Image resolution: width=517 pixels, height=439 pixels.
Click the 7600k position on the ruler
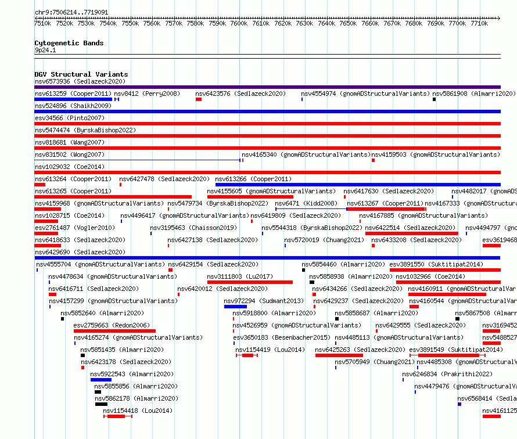point(239,23)
